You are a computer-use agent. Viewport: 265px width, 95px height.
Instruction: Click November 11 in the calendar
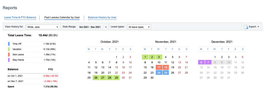tap(166, 62)
